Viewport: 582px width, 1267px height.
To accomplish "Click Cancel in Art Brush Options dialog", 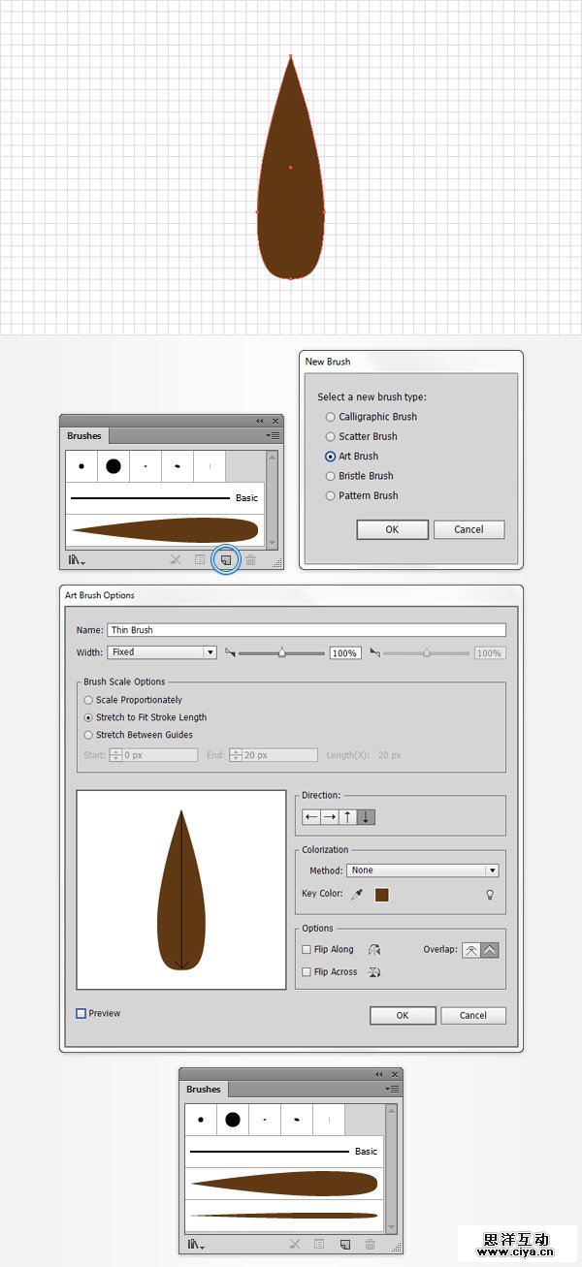I will [473, 1015].
